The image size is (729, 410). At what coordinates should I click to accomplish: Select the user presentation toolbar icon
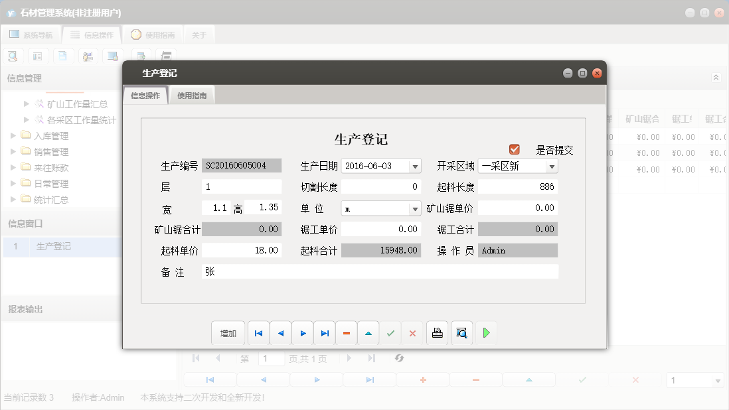pos(88,56)
